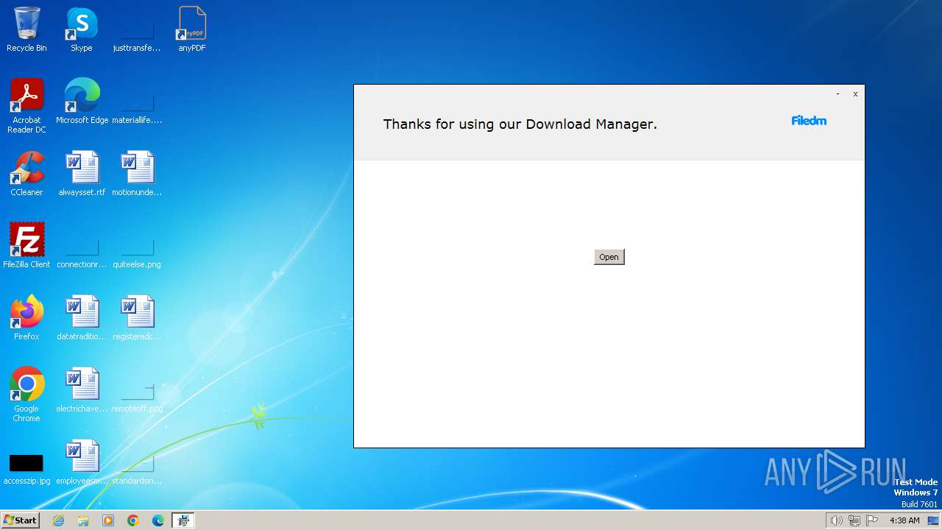942x530 pixels.
Task: Open the Recycle Bin desktop icon
Action: point(26,29)
